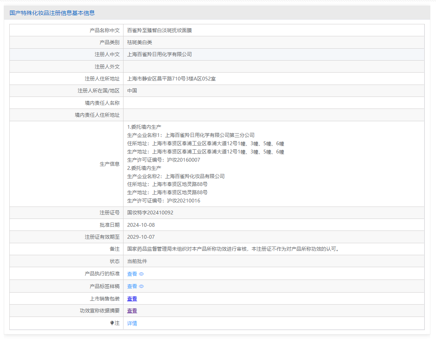436x339 pixels.
Task: Click the 注册证号 label
Action: (110, 213)
